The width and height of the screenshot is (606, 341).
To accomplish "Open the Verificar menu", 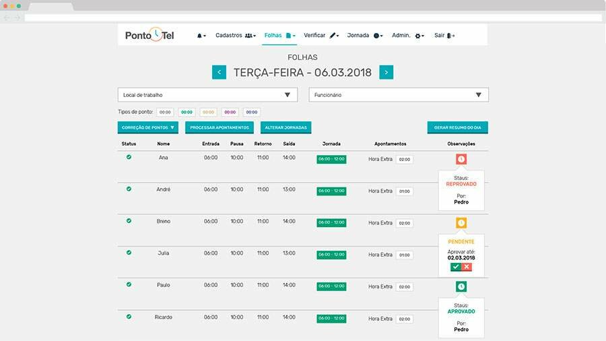I will (321, 36).
